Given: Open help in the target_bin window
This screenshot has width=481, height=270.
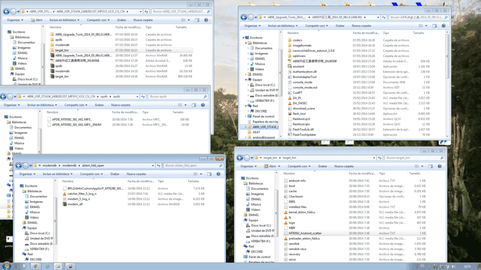Looking at the screenshot, I should [x=440, y=166].
